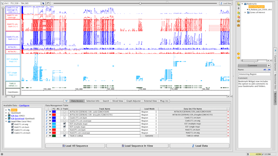The image size is (278, 156).
Task: Toggle visibility of Hotl2T1.sm.bam track
Action: [x=50, y=130]
